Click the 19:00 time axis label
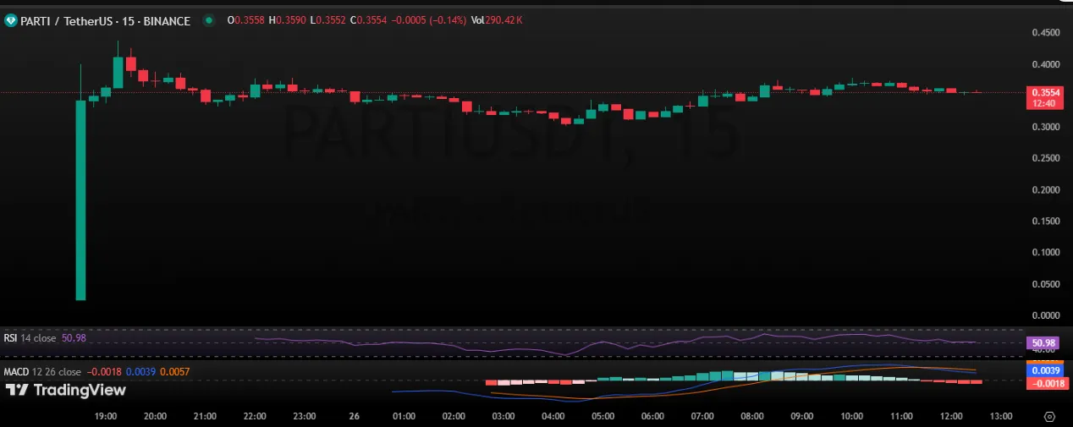1073x427 pixels. point(106,417)
